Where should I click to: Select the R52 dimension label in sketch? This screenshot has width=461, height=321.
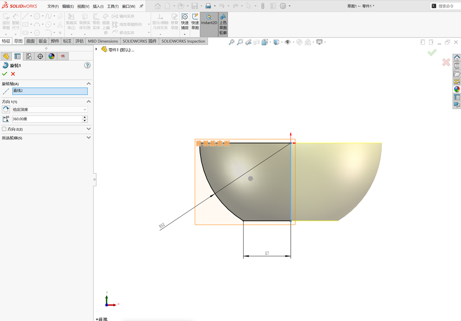162,226
